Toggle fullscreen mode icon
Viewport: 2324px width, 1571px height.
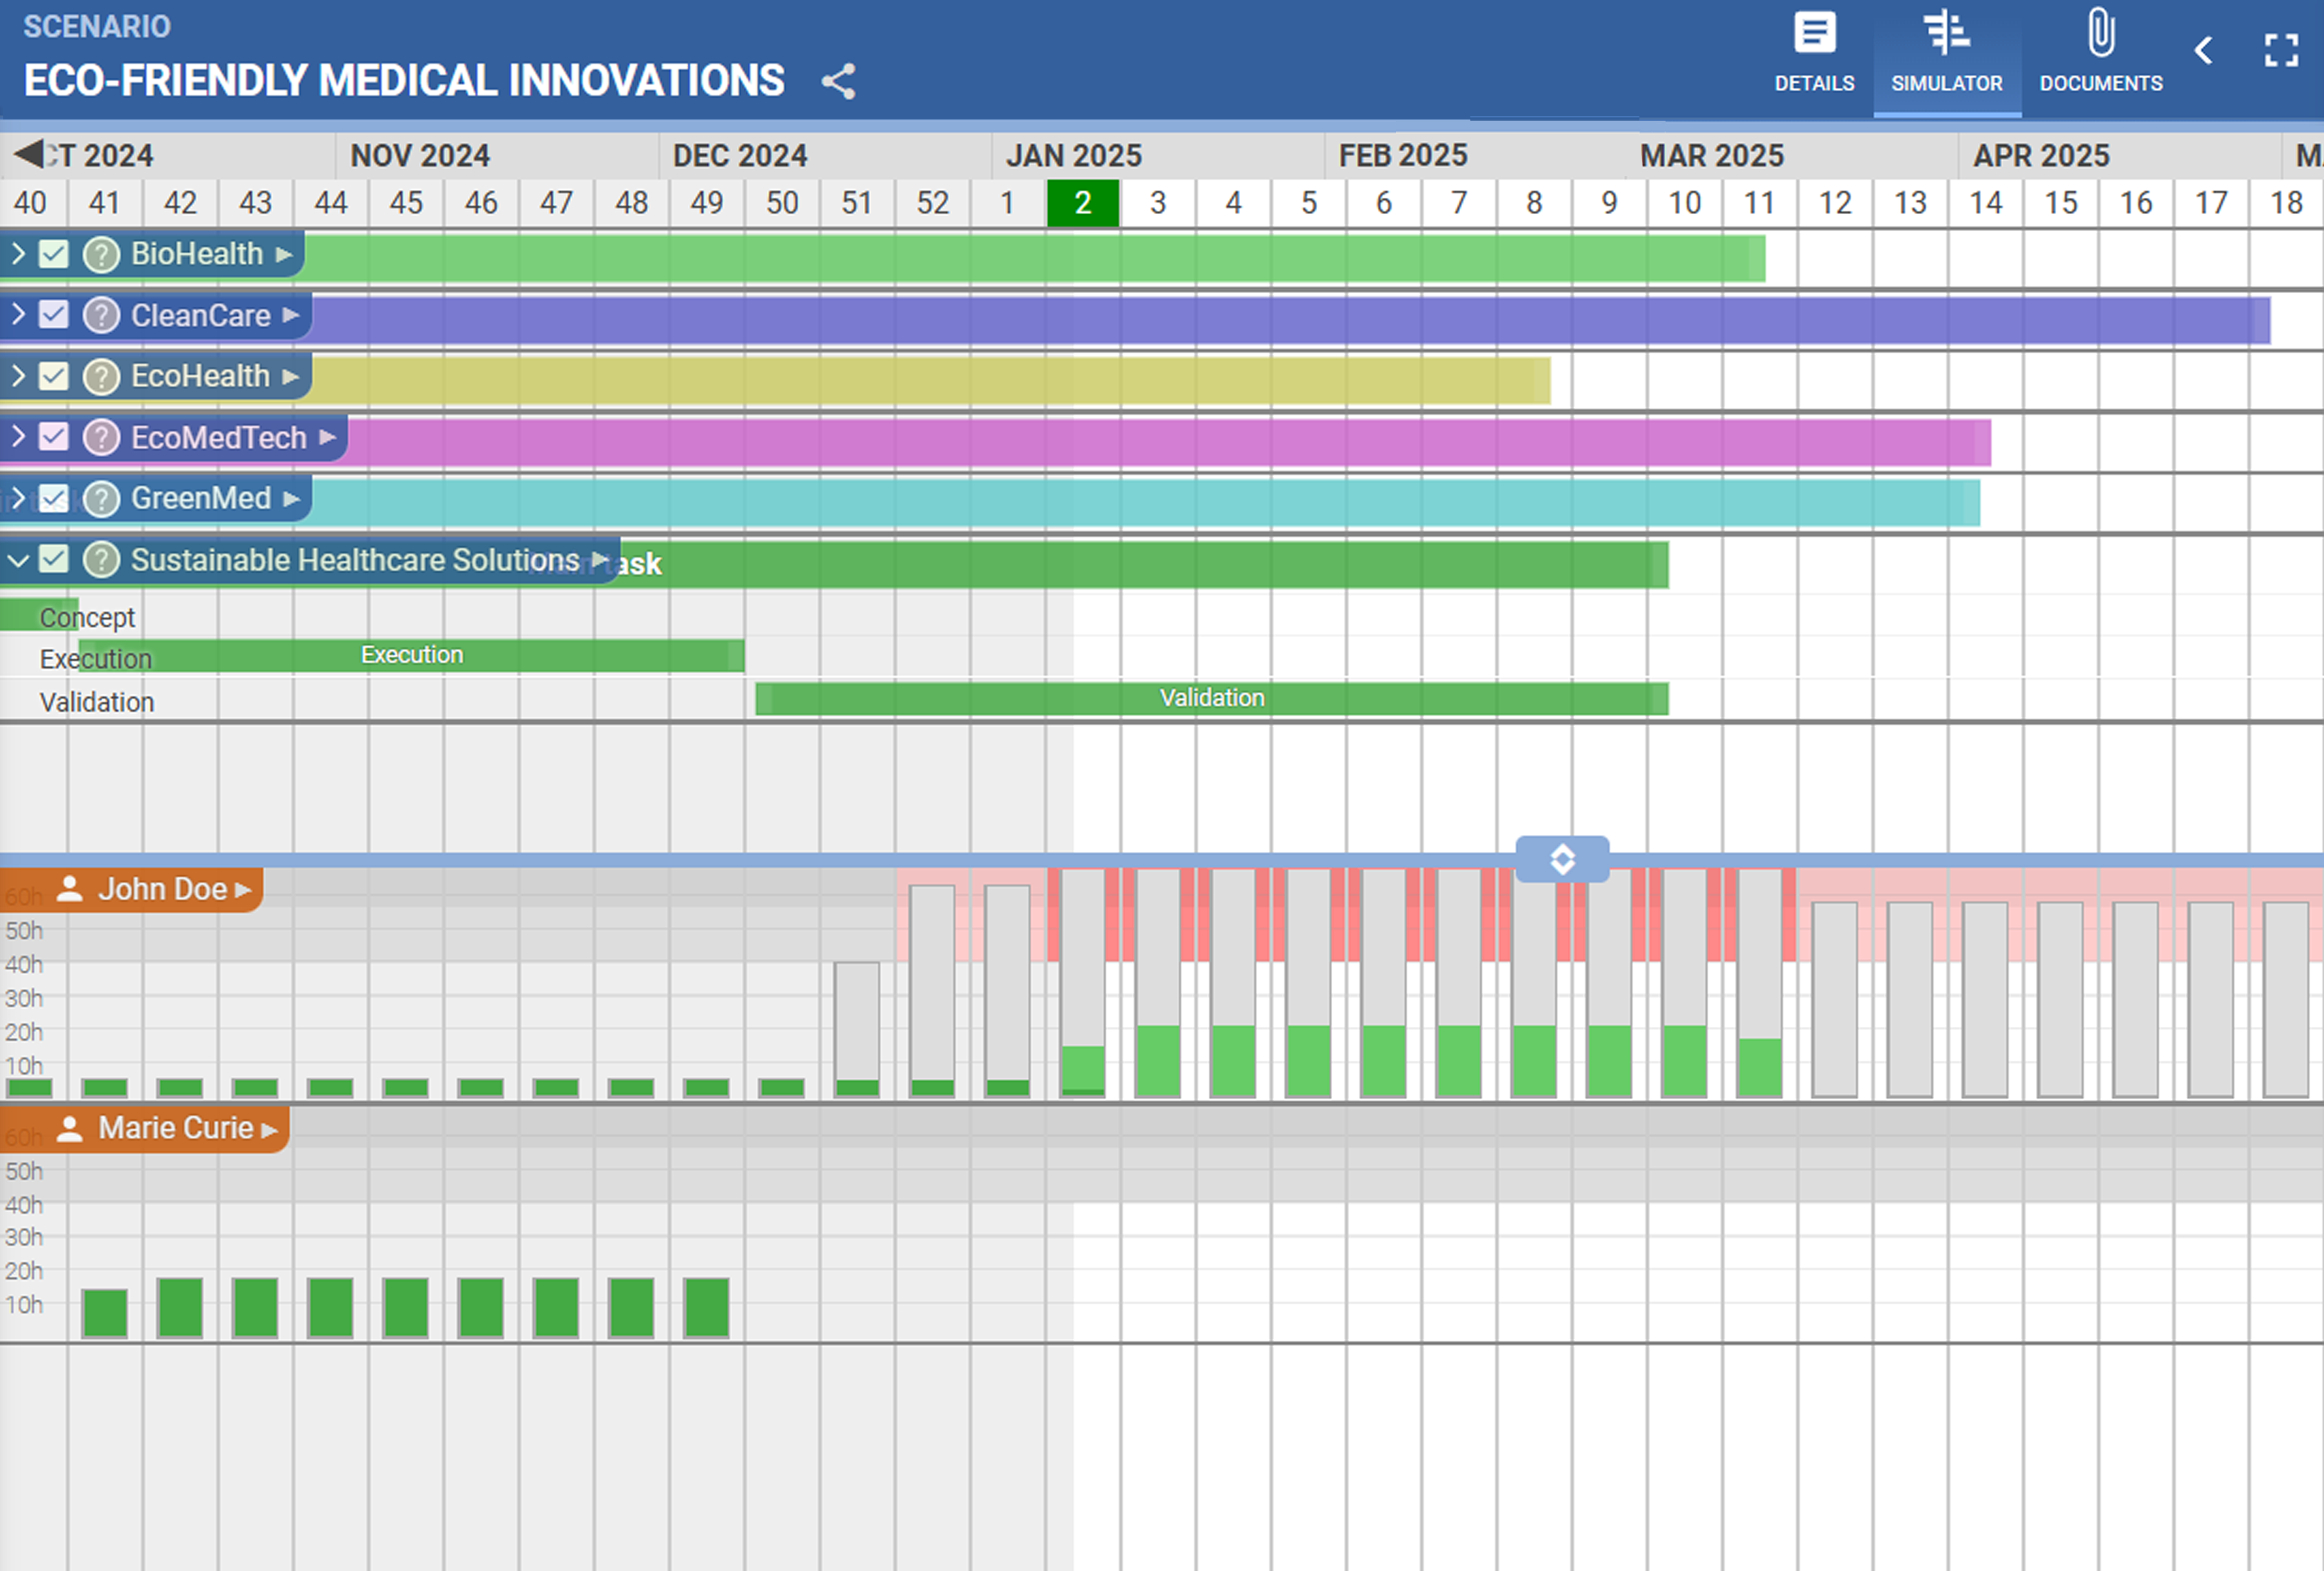[x=2281, y=50]
